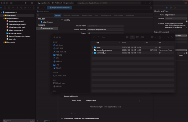The image size is (188, 122).
Task: Open Finder group-by dropdown
Action: [x=153, y=37]
